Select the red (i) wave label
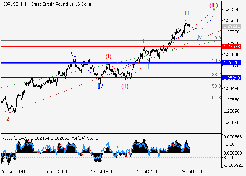This screenshot has height=176, width=246. coord(109,56)
